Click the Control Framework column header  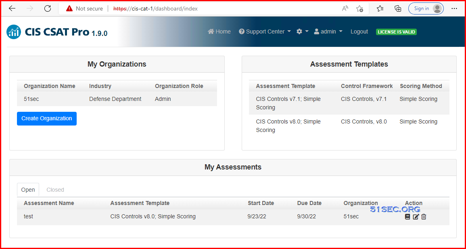[367, 86]
